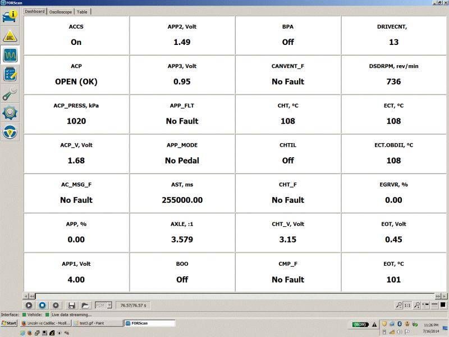The image size is (449, 337).
Task: Click the Windows Start button
Action: [x=10, y=324]
